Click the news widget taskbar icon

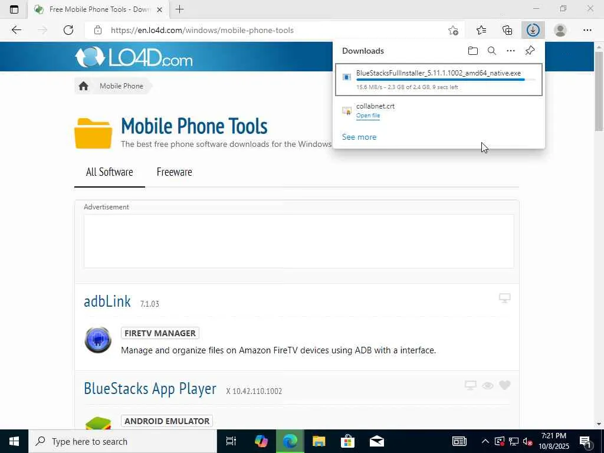459,441
